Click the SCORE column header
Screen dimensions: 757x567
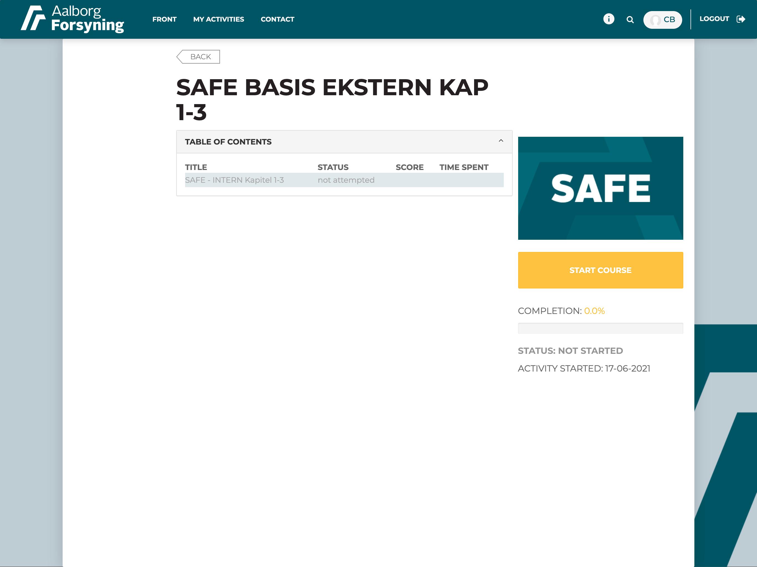[409, 167]
